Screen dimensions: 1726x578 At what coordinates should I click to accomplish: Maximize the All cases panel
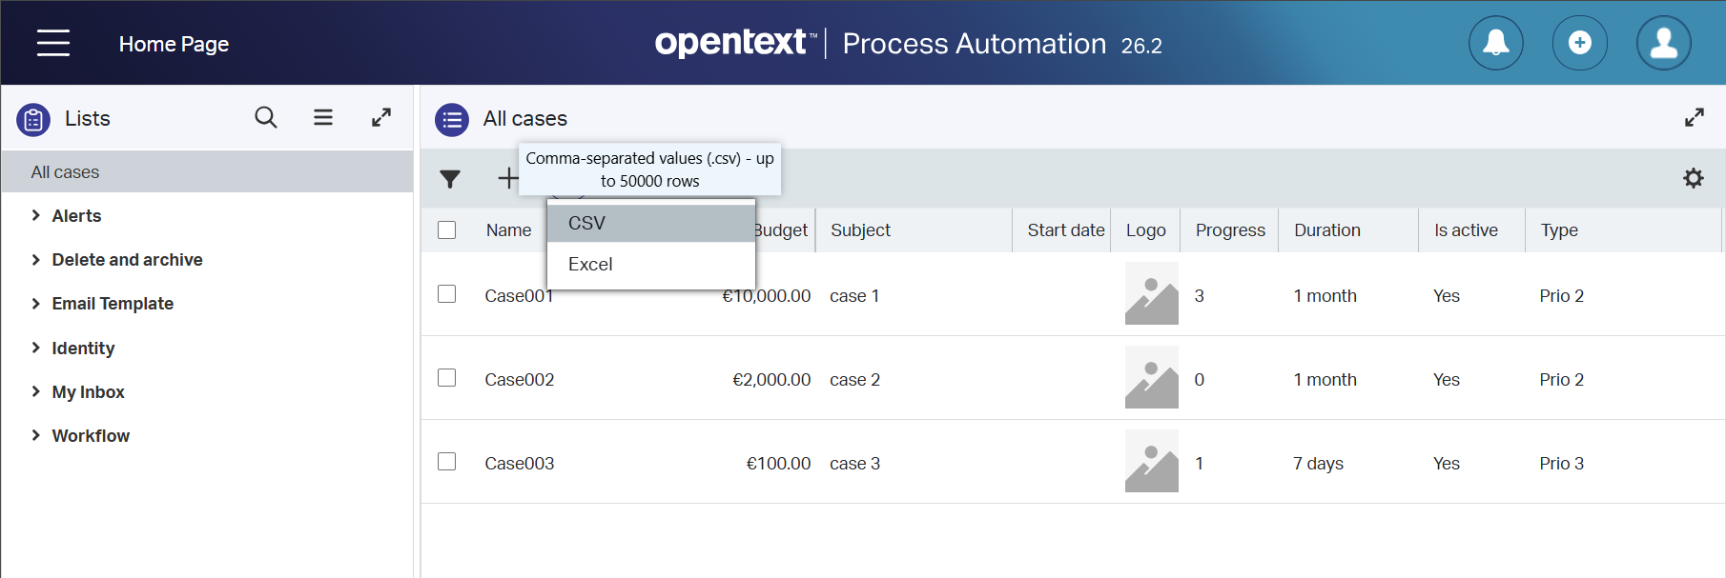[1695, 117]
